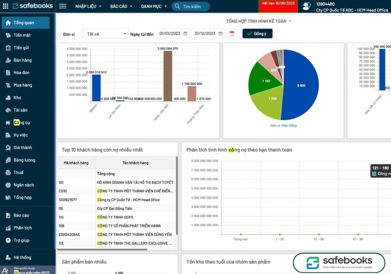This screenshot has height=274, width=391.
Task: Click the Thuế sidebar icon
Action: 8,172
